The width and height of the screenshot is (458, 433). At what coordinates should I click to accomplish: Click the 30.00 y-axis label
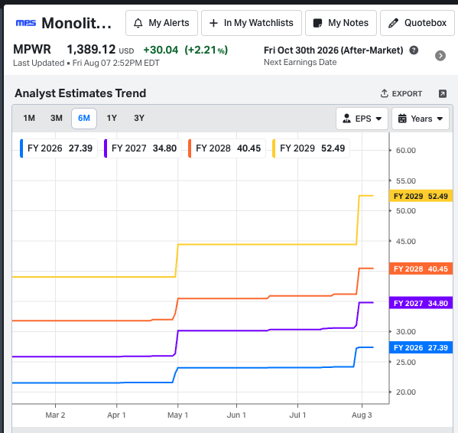point(406,331)
